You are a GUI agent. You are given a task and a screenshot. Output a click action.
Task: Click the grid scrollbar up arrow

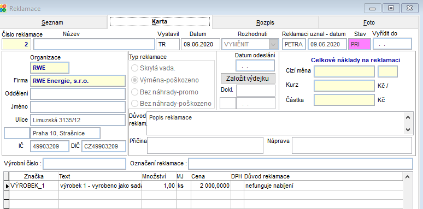point(407,177)
